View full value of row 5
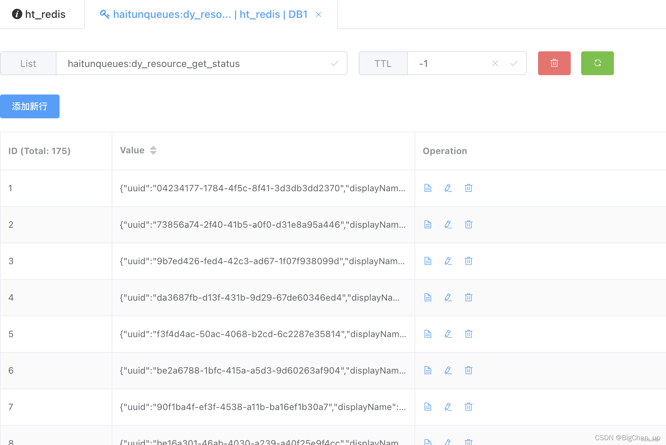The height and width of the screenshot is (445, 666). 428,334
